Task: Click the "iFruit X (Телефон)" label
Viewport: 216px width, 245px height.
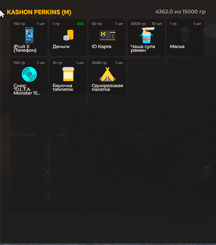Action: [25, 49]
